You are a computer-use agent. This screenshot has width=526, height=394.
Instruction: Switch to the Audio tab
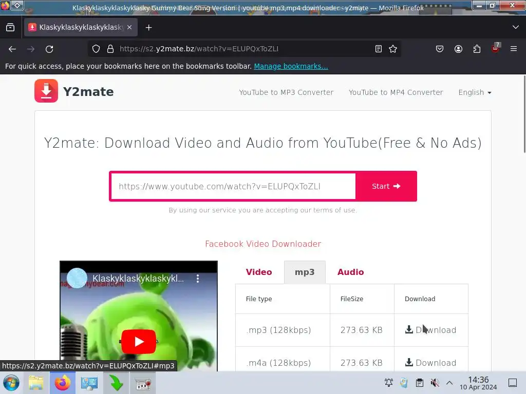click(x=350, y=272)
